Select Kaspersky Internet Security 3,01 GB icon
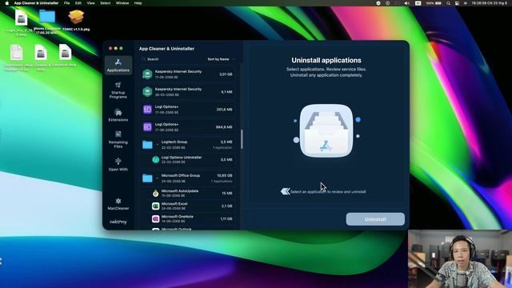This screenshot has width=512, height=288. pyautogui.click(x=147, y=74)
